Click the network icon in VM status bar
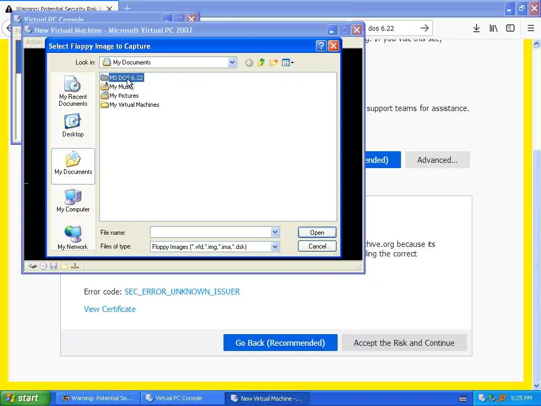The image size is (541, 406). 74,266
